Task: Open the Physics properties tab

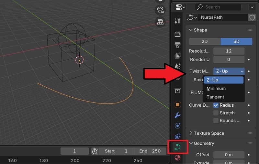Action: tap(177, 126)
